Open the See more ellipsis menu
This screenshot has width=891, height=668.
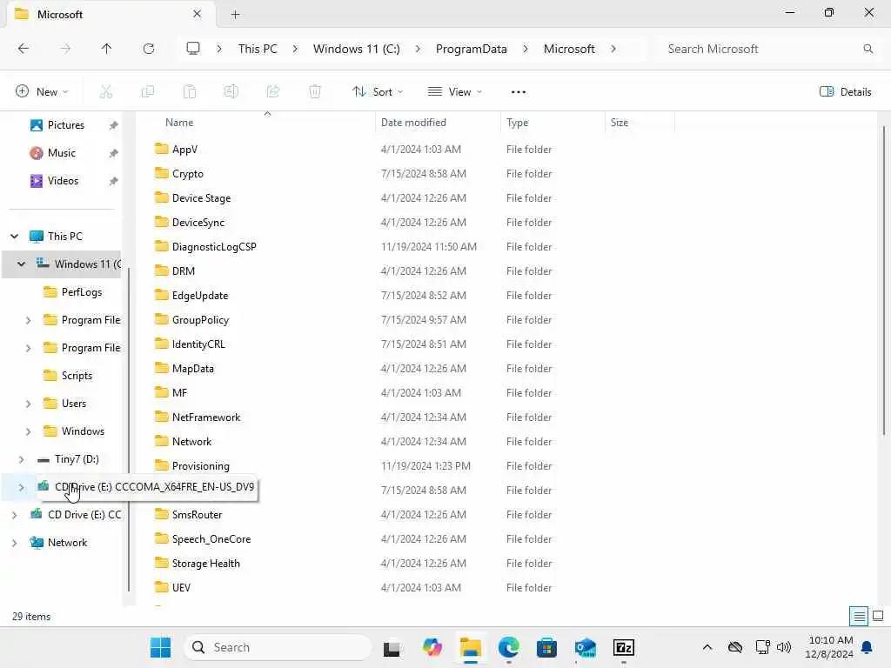click(x=519, y=92)
